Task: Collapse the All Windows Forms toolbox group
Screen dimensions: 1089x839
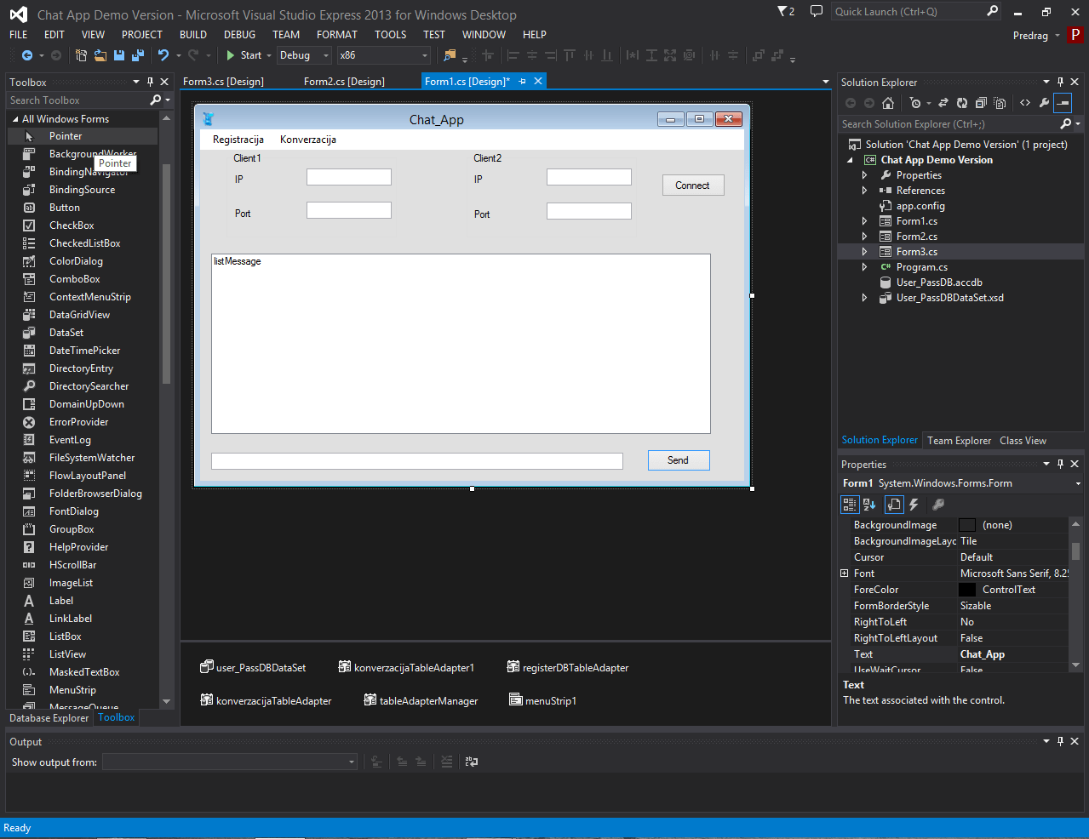Action: click(14, 119)
